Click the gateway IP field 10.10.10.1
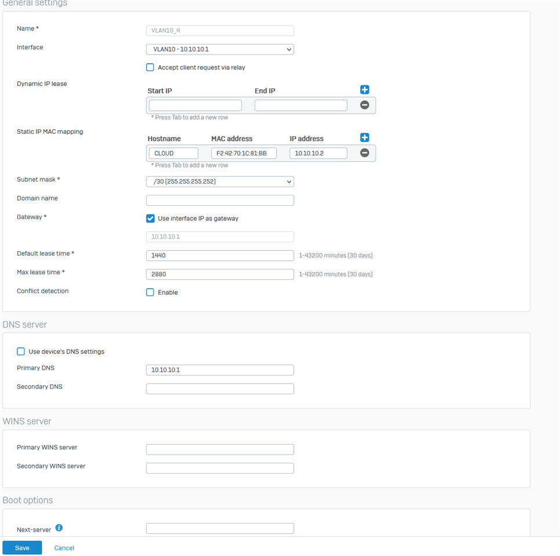Image resolution: width=560 pixels, height=556 pixels. 220,237
